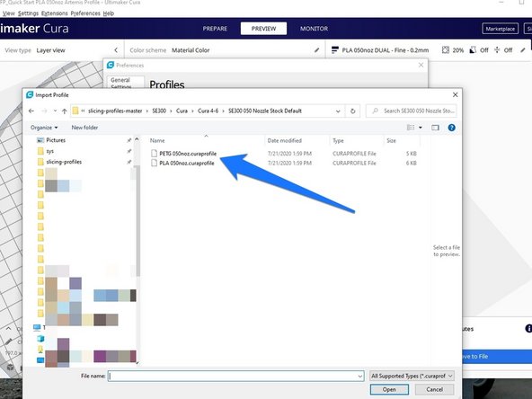Go back in Import Profile dialog
This screenshot has height=399, width=532.
[x=31, y=111]
